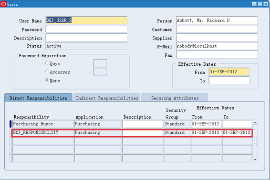
Task: Select the Accesses password expiration option
Action: (47, 71)
